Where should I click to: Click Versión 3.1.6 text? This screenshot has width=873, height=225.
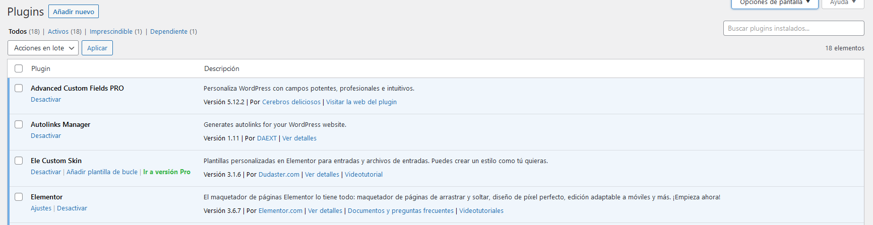[222, 174]
